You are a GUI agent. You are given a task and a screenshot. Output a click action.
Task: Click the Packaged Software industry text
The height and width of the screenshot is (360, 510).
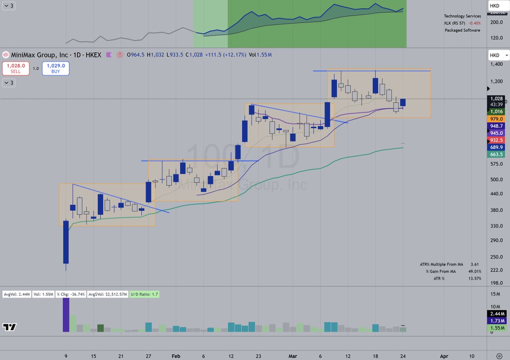pyautogui.click(x=462, y=30)
